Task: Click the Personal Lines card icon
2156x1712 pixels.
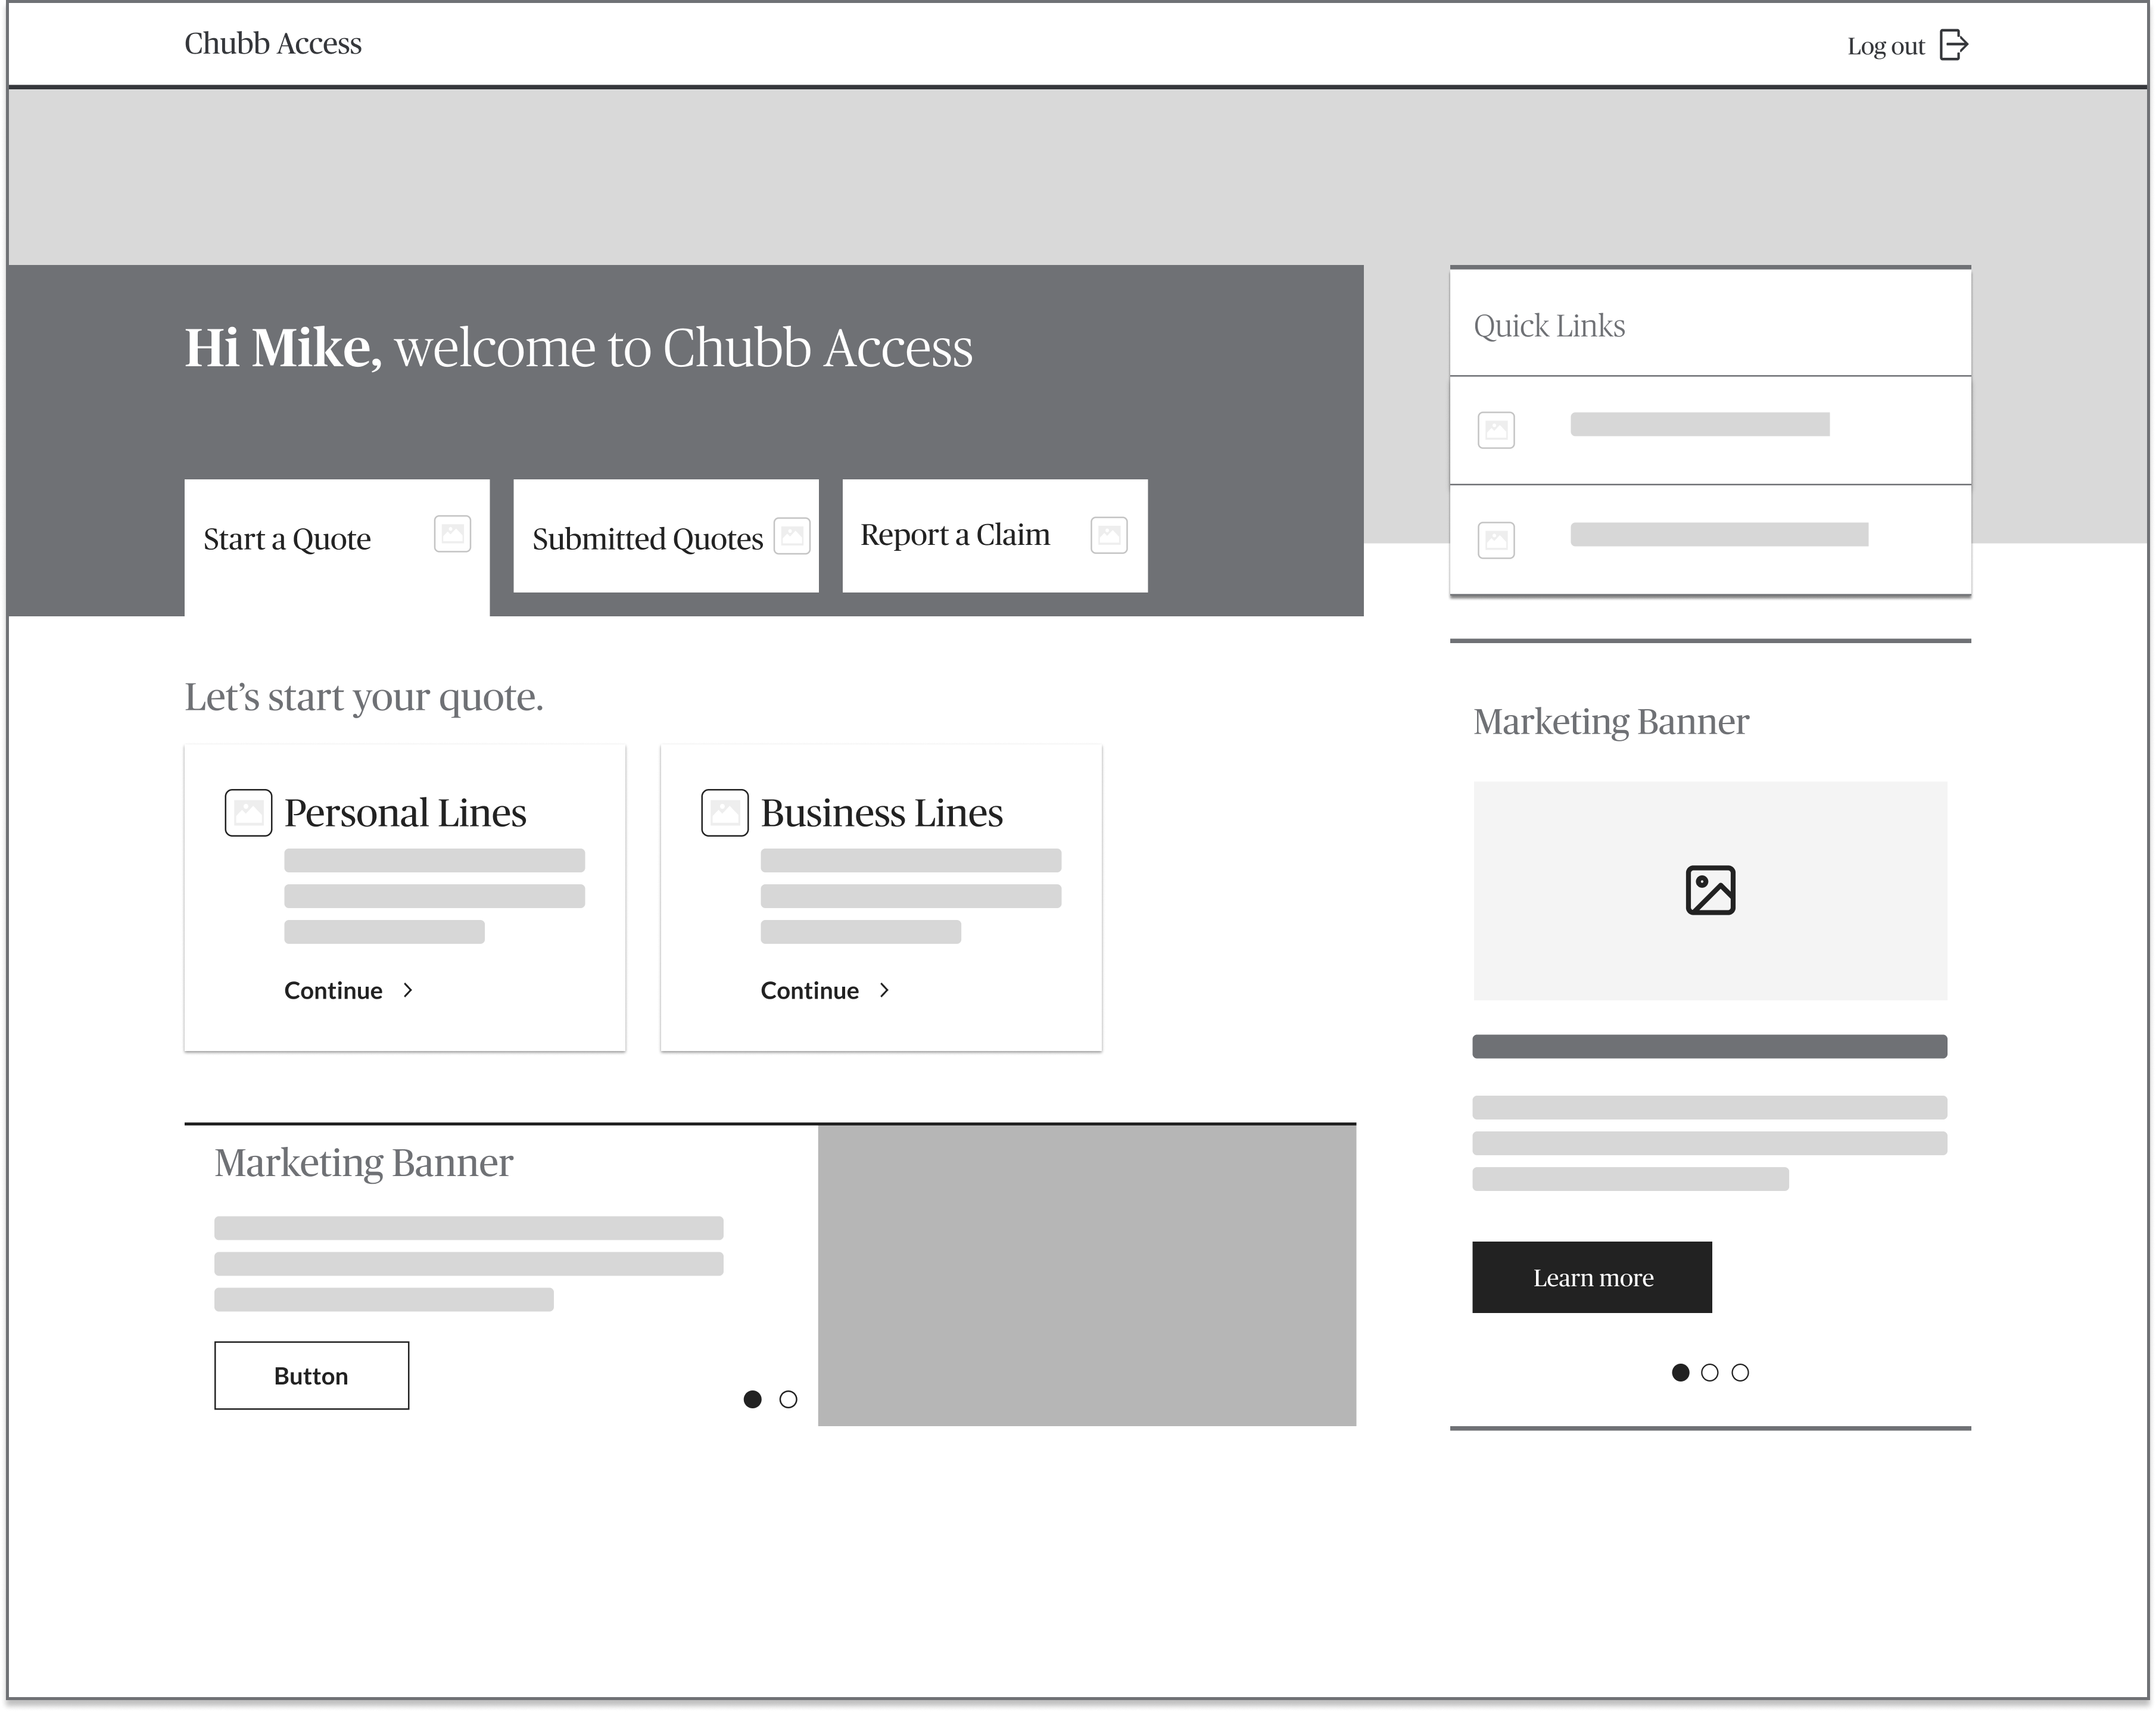Action: (x=248, y=812)
